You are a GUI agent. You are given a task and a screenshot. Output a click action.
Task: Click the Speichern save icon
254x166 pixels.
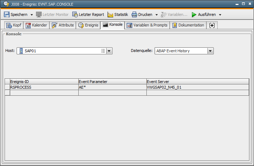[x=7, y=14]
